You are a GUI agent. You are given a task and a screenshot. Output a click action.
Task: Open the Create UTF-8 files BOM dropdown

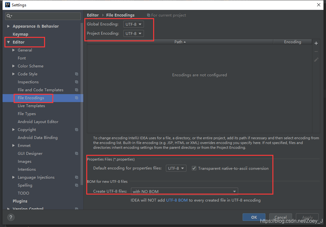click(185, 191)
